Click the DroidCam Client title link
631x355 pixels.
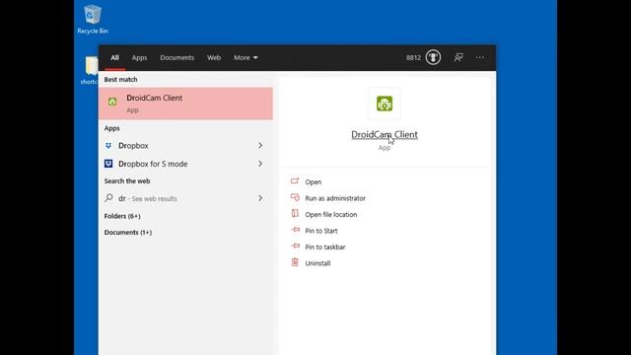click(385, 134)
